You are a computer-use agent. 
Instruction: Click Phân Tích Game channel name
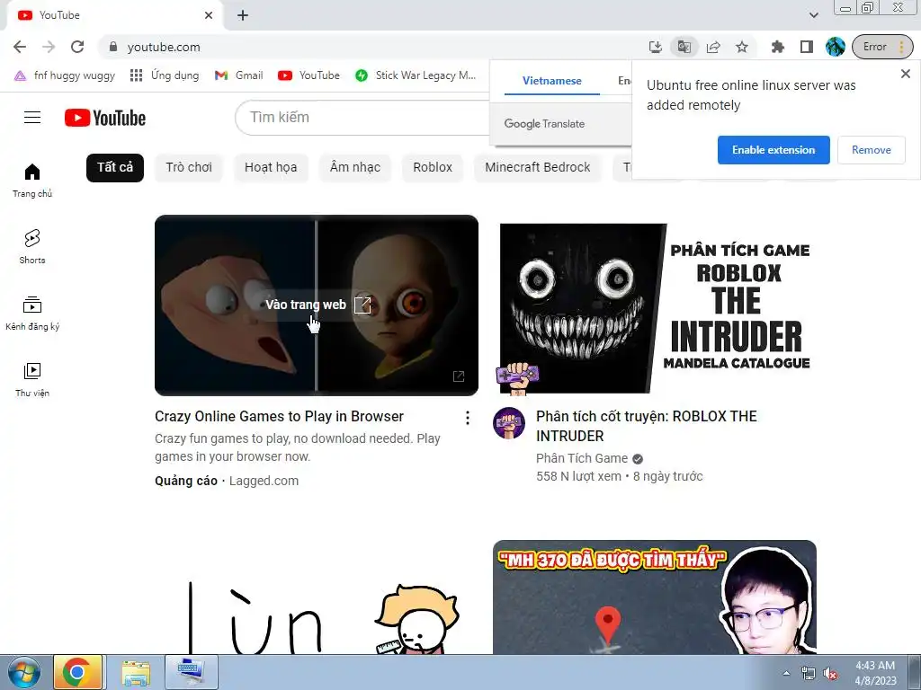click(x=582, y=458)
